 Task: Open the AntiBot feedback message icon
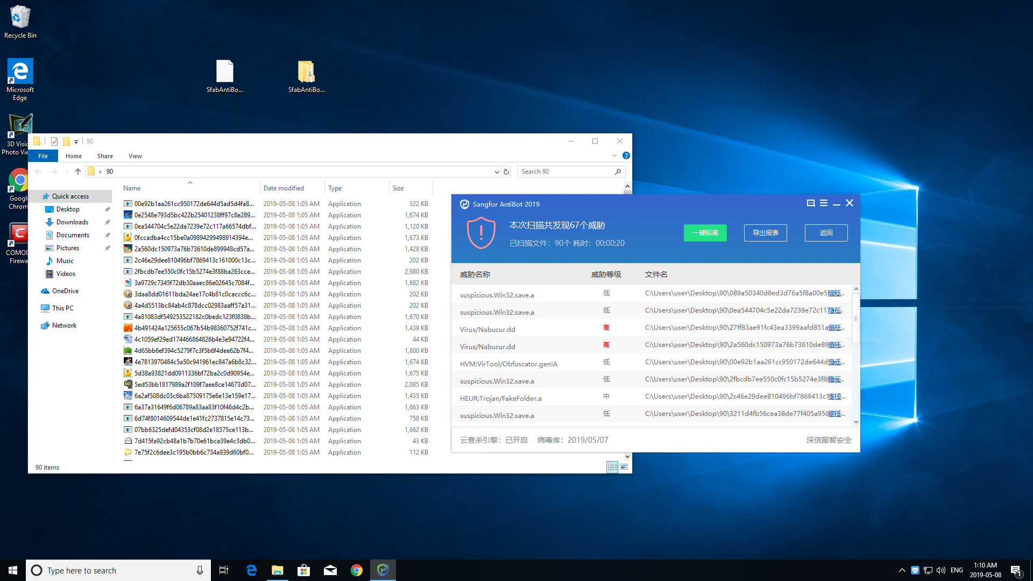[x=811, y=203]
